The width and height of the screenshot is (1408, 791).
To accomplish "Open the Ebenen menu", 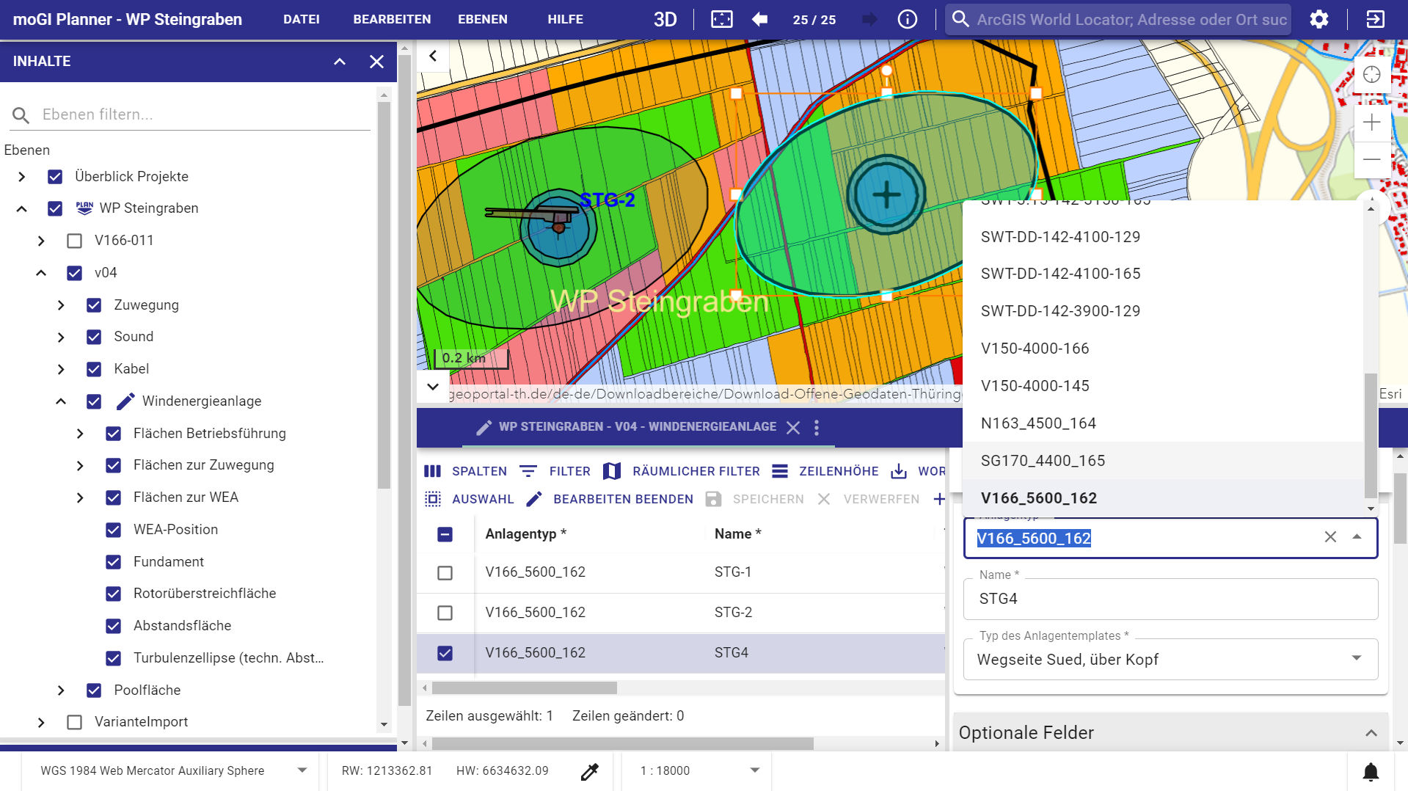I will pyautogui.click(x=482, y=19).
